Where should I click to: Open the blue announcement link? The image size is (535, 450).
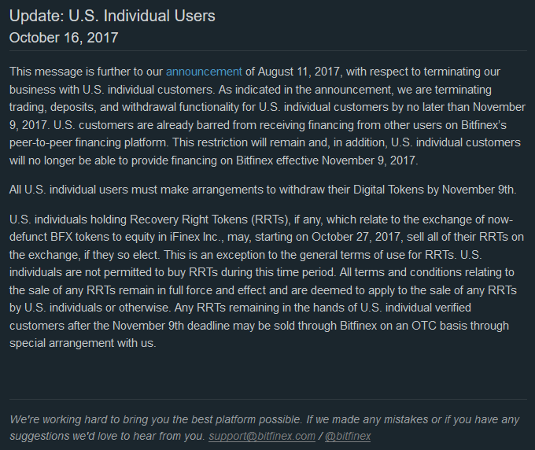204,72
